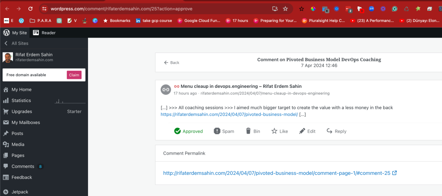Open the (23) A Performanc... YouTube bookmark
Viewport: 442px width, 196px height.
pos(372,21)
